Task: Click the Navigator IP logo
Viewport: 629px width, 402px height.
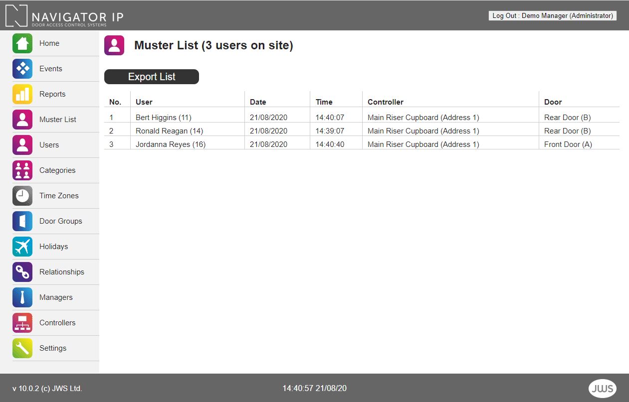Action: coord(64,15)
